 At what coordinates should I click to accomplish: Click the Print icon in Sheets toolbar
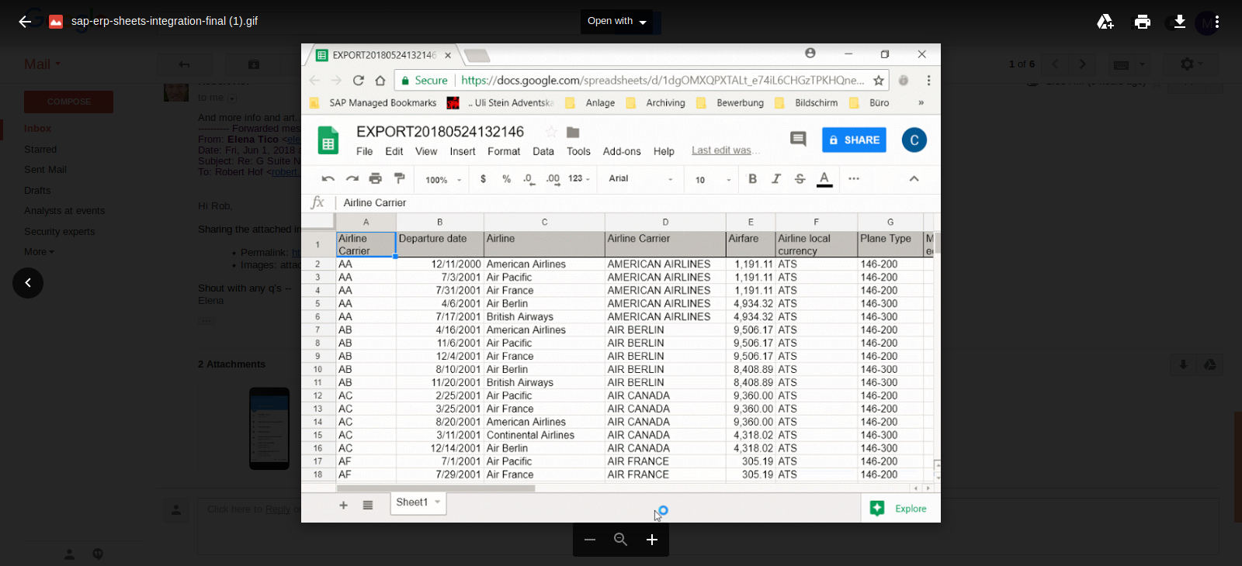[376, 178]
